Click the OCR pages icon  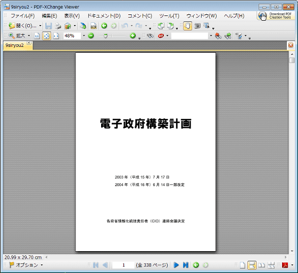94,26
